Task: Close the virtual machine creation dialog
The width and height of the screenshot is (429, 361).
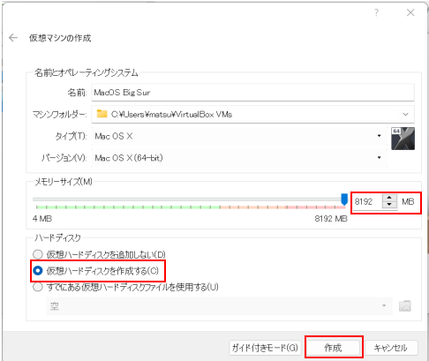Action: click(x=410, y=12)
